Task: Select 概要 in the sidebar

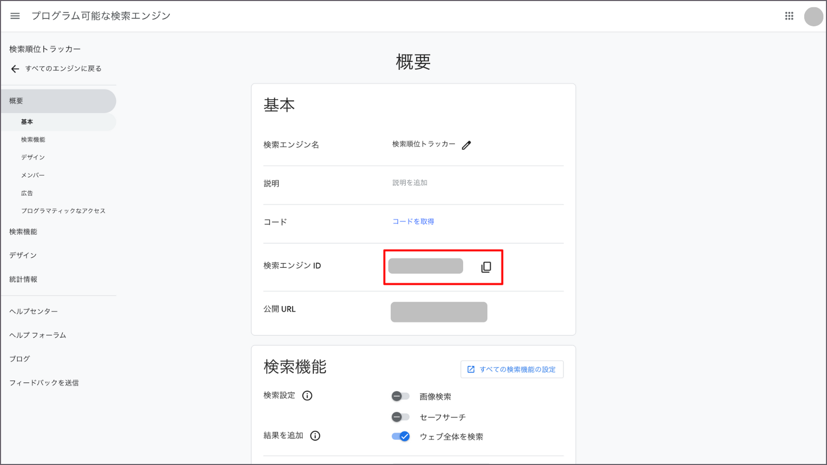Action: 58,101
